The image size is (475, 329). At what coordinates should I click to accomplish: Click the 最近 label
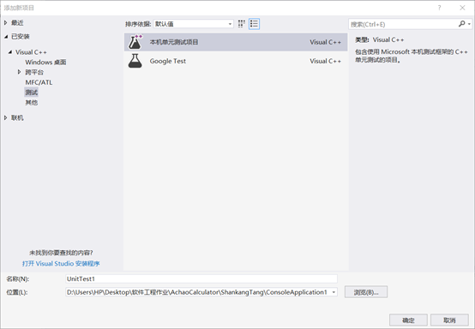click(17, 22)
